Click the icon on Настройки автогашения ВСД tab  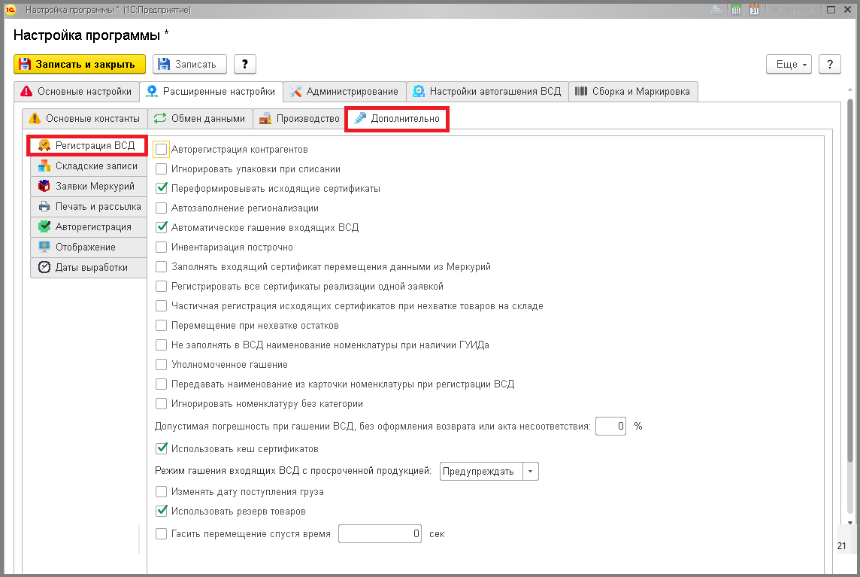point(419,91)
